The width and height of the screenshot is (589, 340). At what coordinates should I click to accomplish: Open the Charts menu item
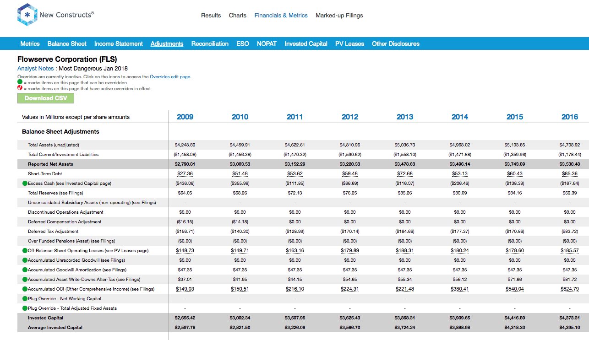pos(238,16)
